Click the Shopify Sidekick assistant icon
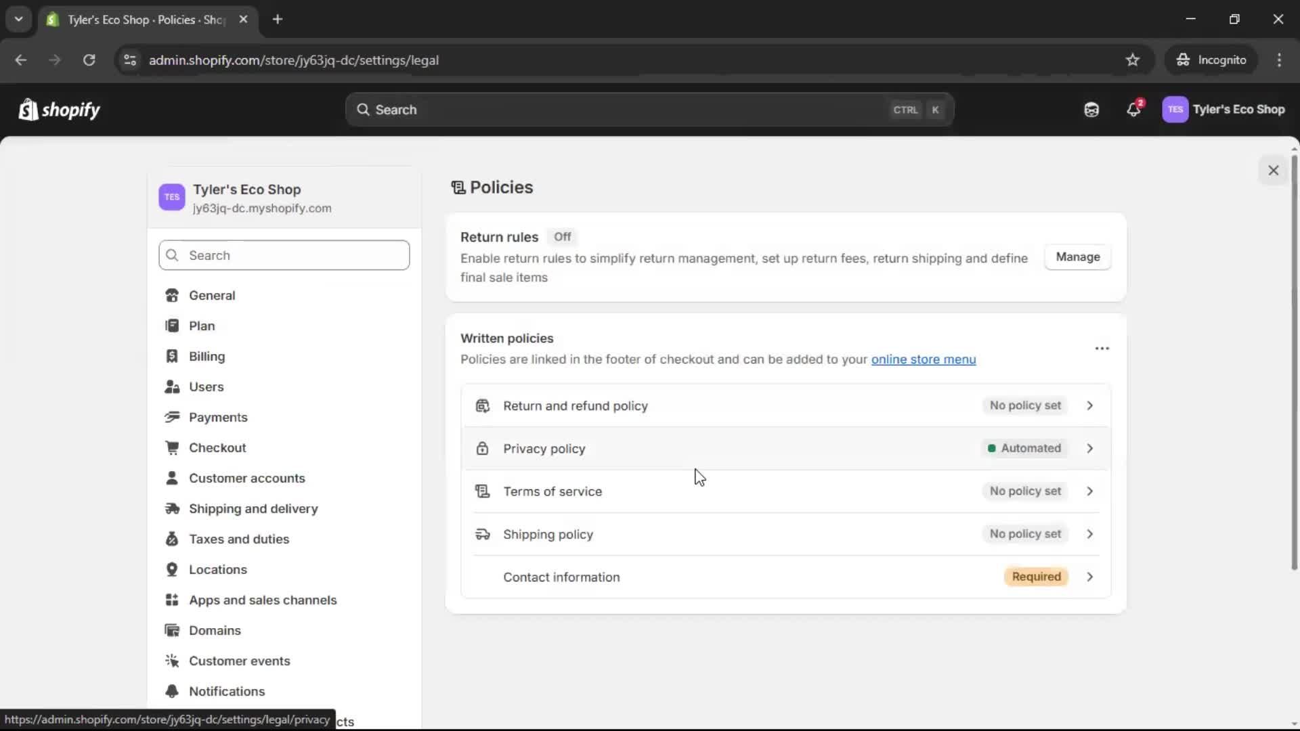Image resolution: width=1300 pixels, height=731 pixels. (x=1091, y=110)
